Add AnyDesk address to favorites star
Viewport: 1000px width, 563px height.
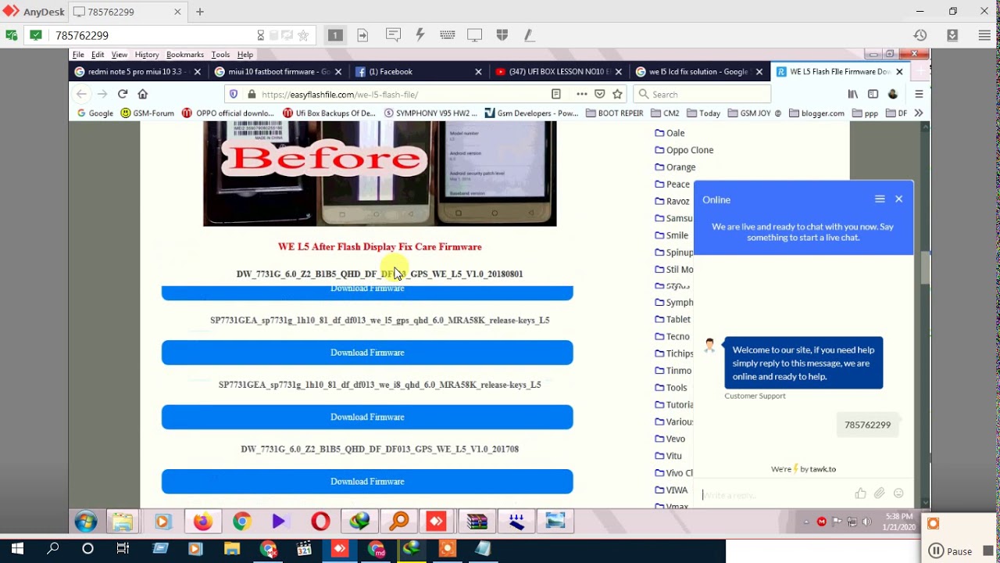tap(303, 35)
